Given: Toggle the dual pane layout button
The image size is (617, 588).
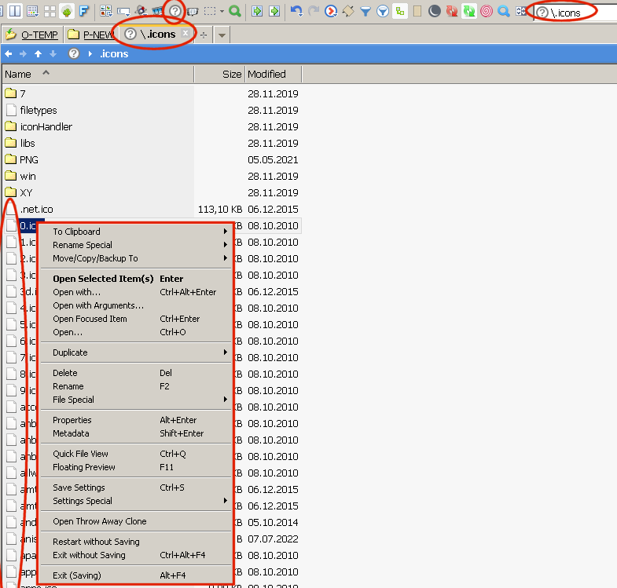Looking at the screenshot, I should tap(14, 11).
